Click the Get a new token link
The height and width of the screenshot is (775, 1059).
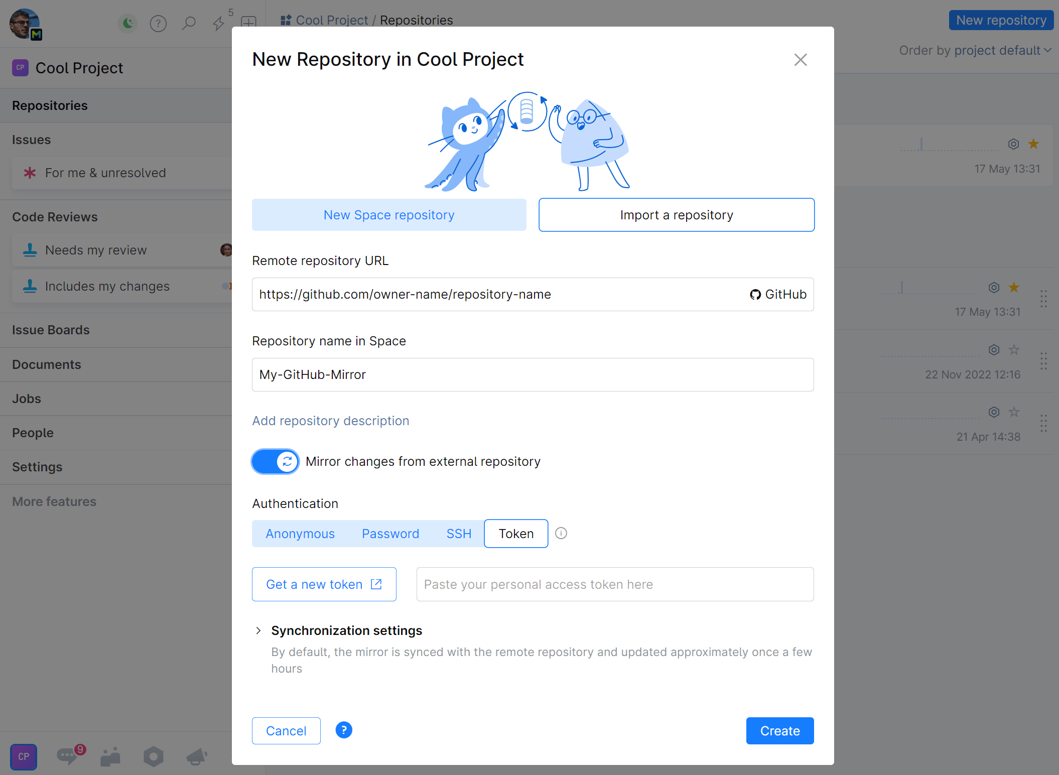tap(324, 584)
